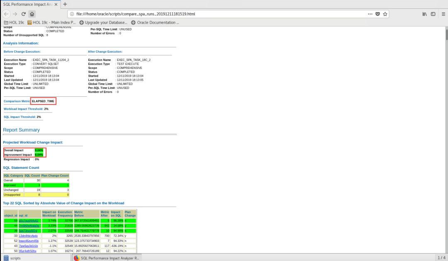Click the SQL Impact Threshold label
This screenshot has width=448, height=261.
(x=20, y=117)
